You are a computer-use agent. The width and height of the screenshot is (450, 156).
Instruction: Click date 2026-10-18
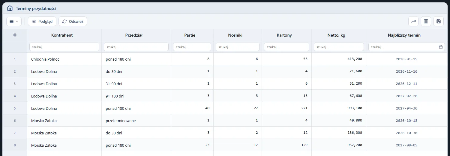pyautogui.click(x=406, y=121)
